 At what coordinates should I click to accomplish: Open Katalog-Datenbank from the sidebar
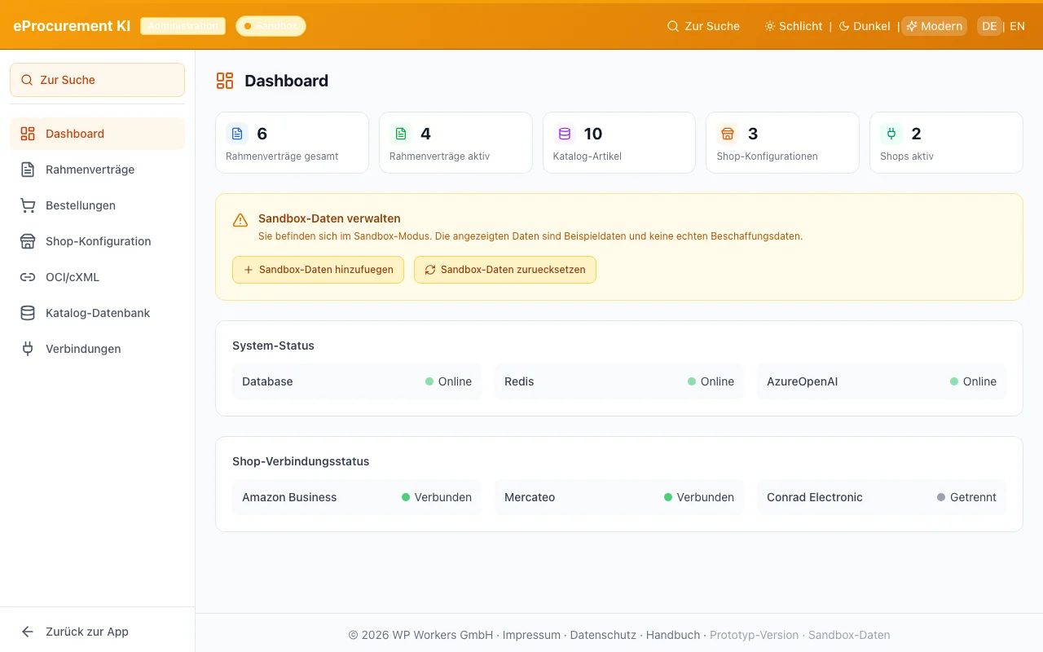tap(98, 313)
